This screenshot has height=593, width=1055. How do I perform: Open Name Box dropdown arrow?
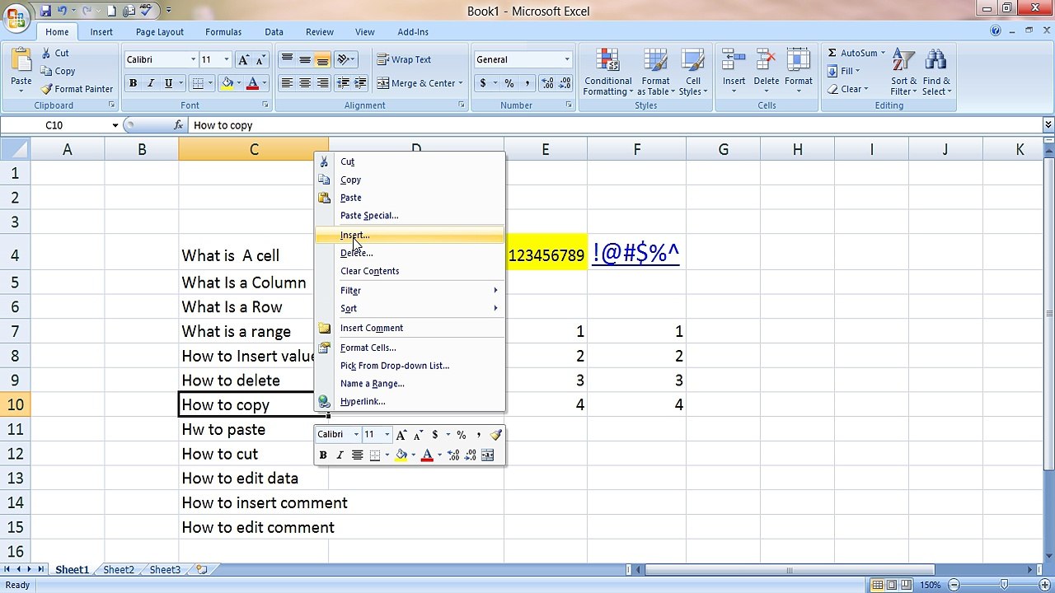[x=115, y=125]
